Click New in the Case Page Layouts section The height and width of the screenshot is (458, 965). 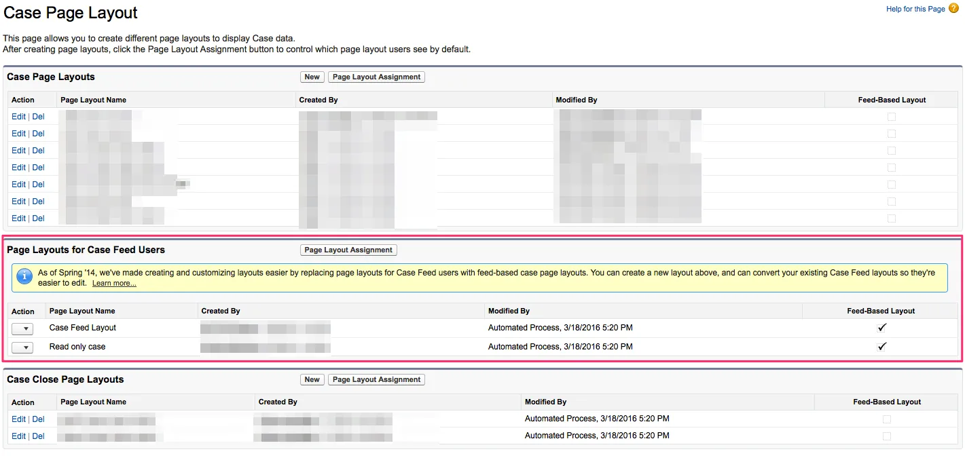click(312, 77)
